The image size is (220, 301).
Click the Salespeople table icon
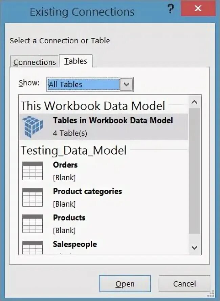coord(32,247)
